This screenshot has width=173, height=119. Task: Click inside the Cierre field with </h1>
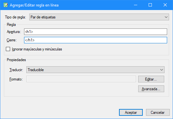(96, 40)
